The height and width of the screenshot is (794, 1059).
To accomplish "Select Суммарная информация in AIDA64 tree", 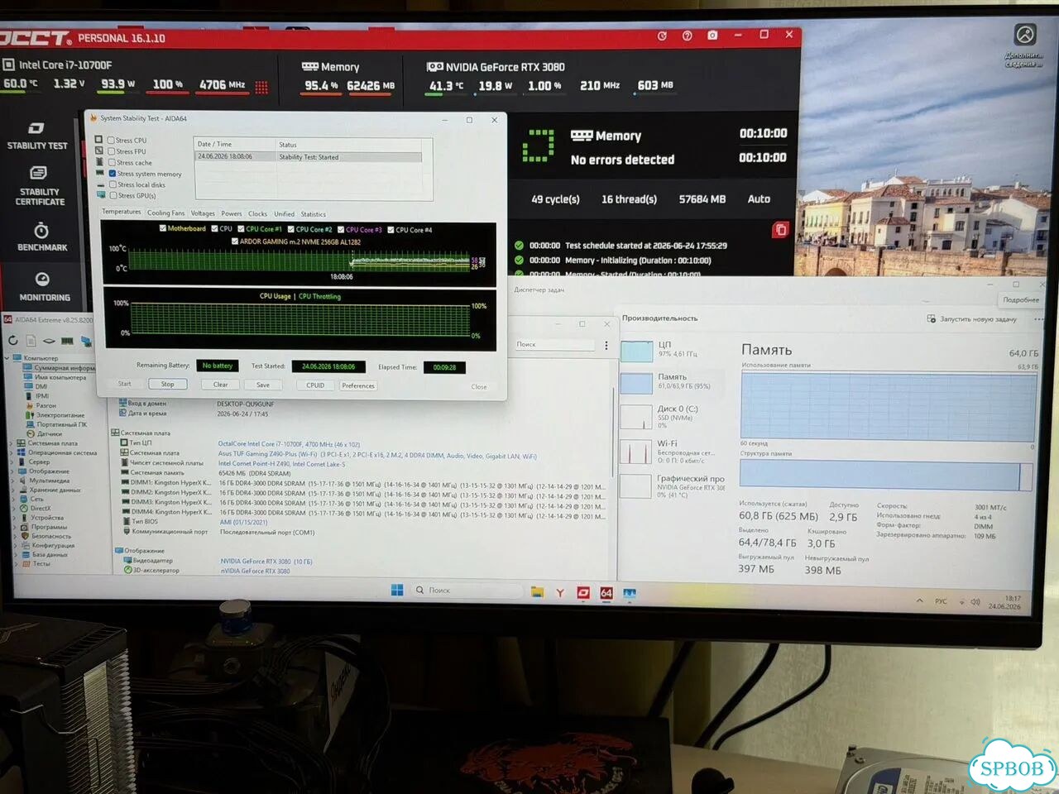I will click(60, 368).
